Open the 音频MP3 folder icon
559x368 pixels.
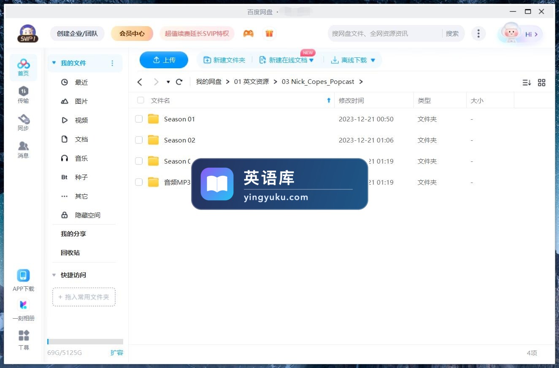coord(154,182)
